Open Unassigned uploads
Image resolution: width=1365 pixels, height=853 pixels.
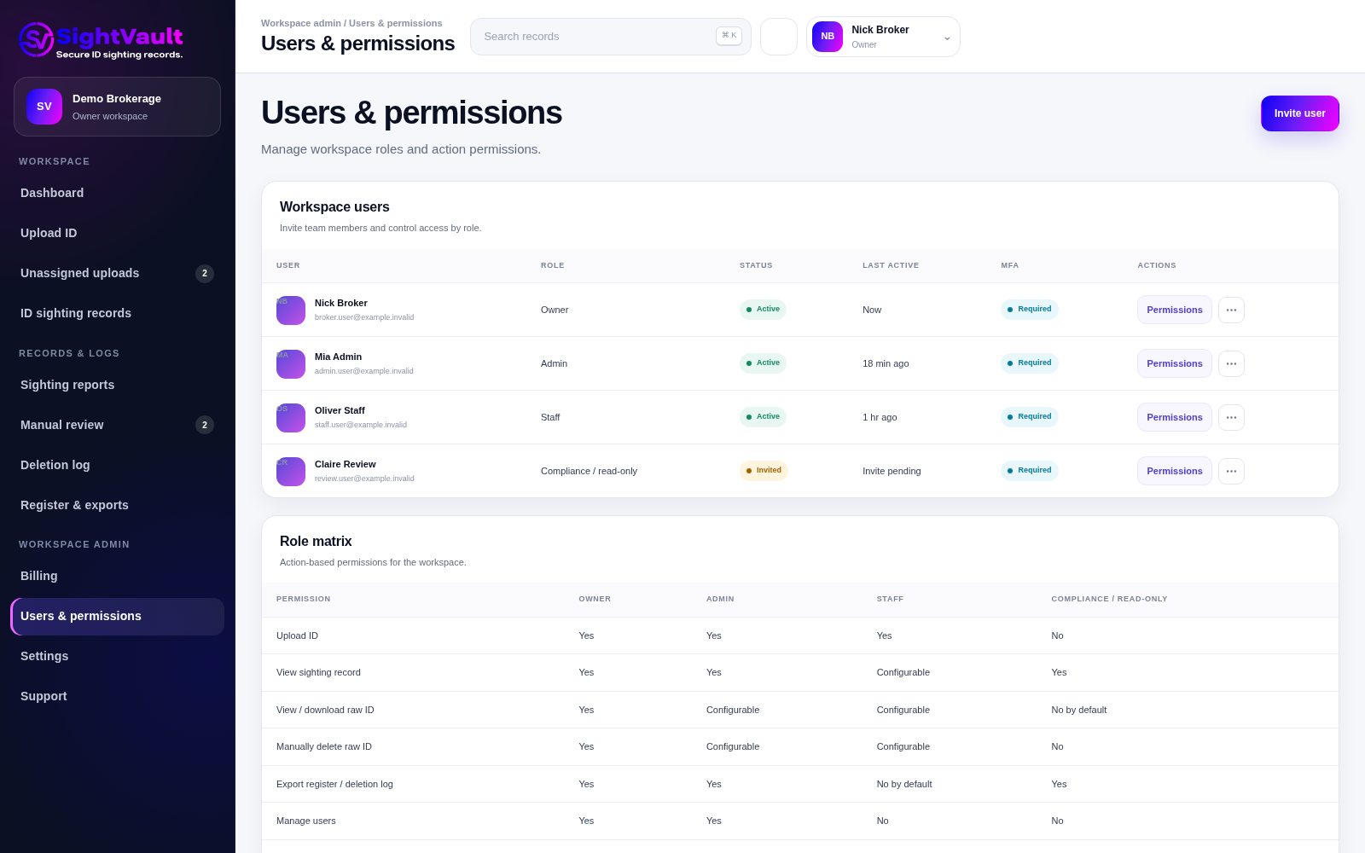pyautogui.click(x=117, y=273)
